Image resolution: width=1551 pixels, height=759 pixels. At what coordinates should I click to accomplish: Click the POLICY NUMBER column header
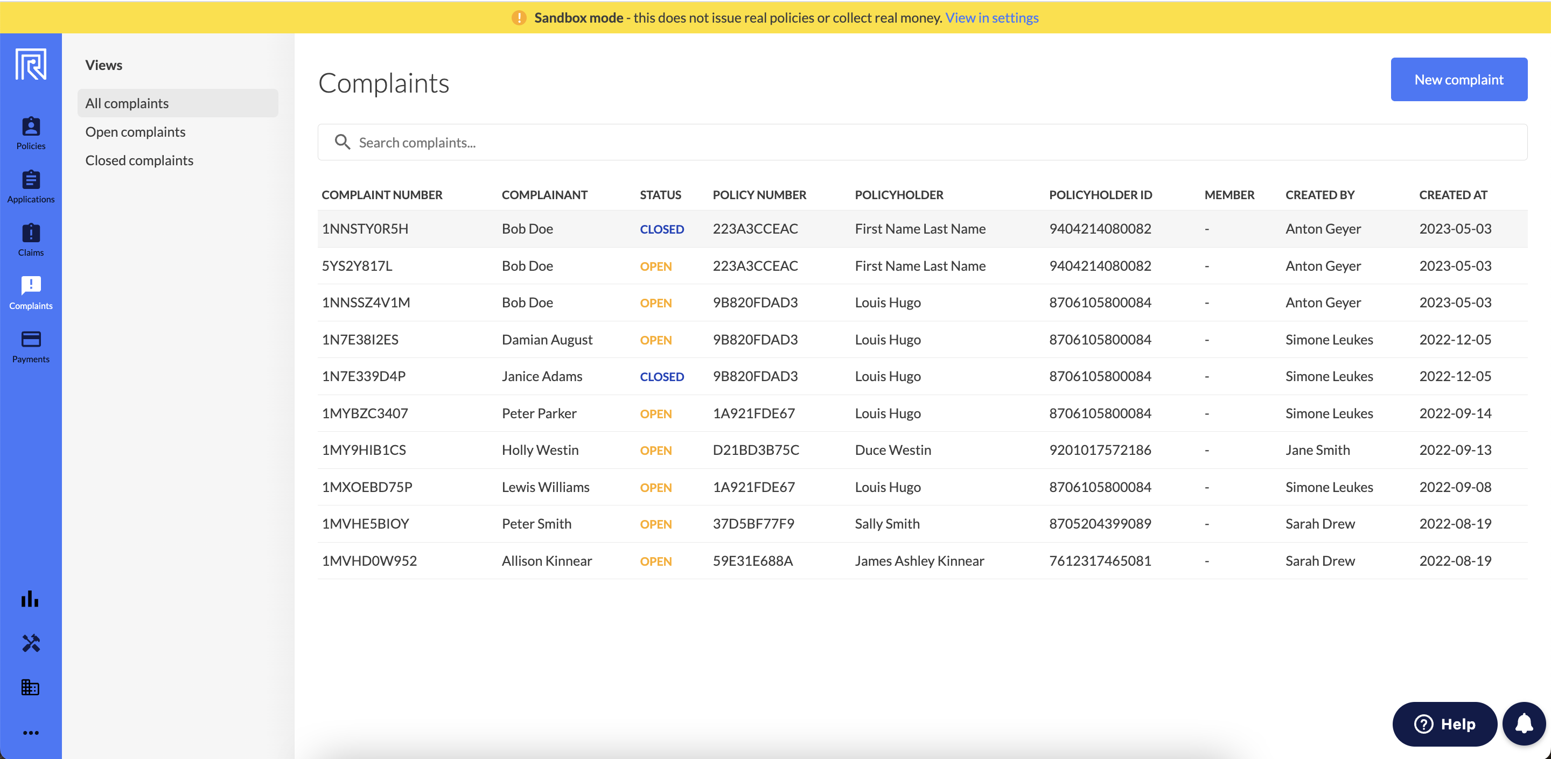tap(759, 194)
